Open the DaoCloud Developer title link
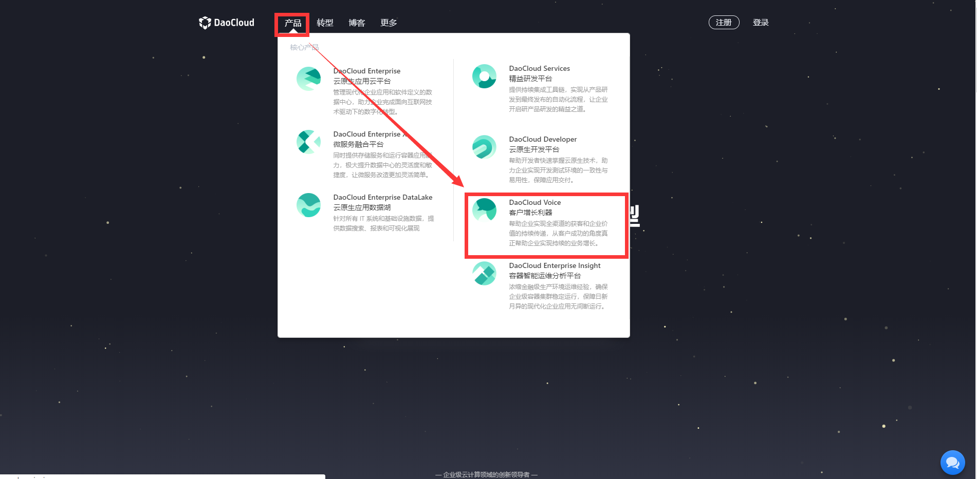Image resolution: width=977 pixels, height=479 pixels. (543, 139)
